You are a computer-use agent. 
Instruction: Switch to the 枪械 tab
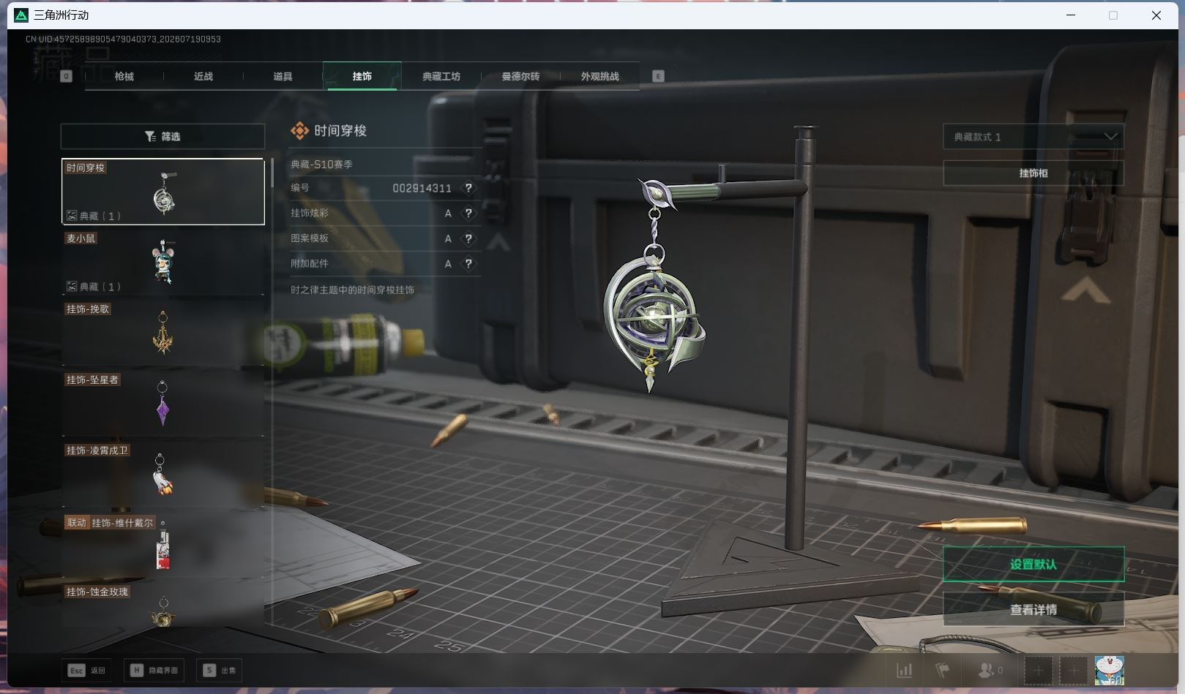tap(124, 76)
